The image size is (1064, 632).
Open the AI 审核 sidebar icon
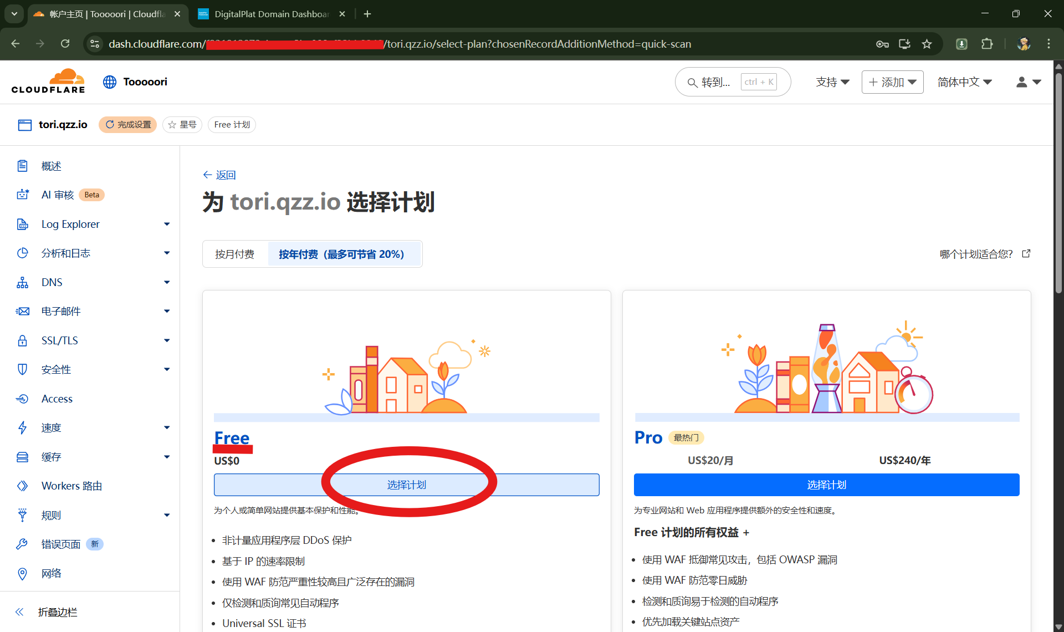click(x=23, y=195)
